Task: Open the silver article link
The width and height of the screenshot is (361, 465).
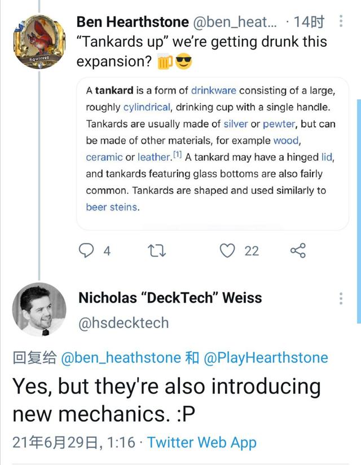Action: (236, 123)
